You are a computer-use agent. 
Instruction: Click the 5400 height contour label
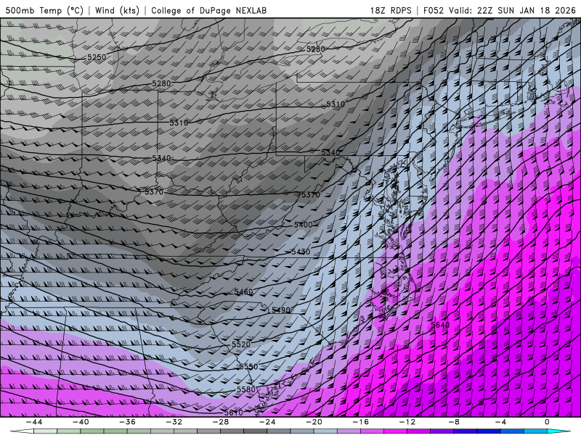(x=303, y=225)
